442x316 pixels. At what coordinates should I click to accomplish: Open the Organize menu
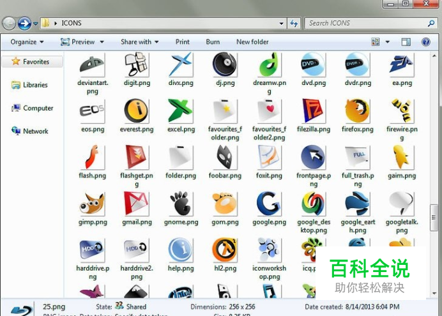pyautogui.click(x=27, y=42)
